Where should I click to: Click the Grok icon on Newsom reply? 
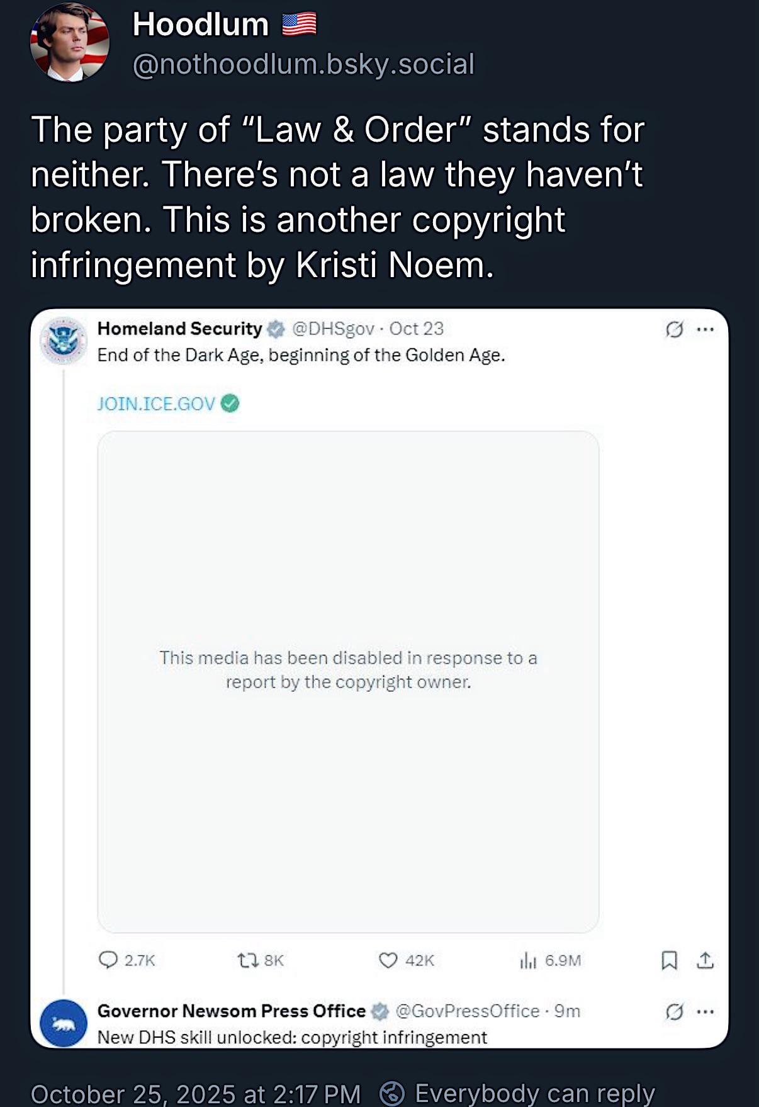tap(674, 1012)
